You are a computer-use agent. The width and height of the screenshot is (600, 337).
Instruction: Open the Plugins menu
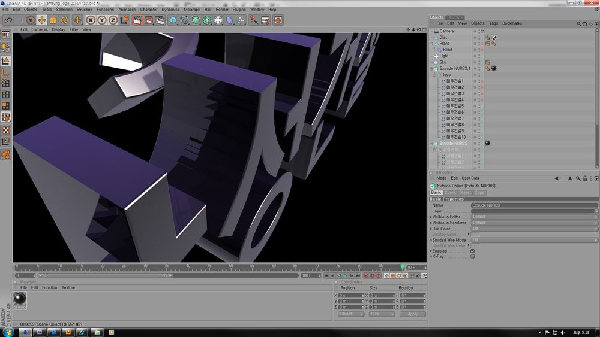239,10
